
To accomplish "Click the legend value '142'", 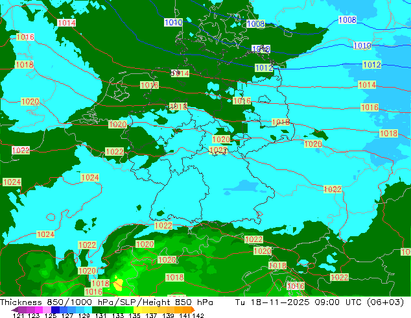I will pyautogui.click(x=198, y=315).
